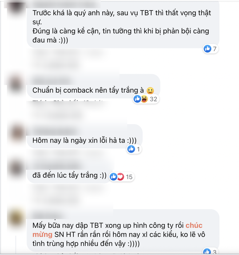Open the reaction count 32
239x255 pixels.
pyautogui.click(x=153, y=99)
